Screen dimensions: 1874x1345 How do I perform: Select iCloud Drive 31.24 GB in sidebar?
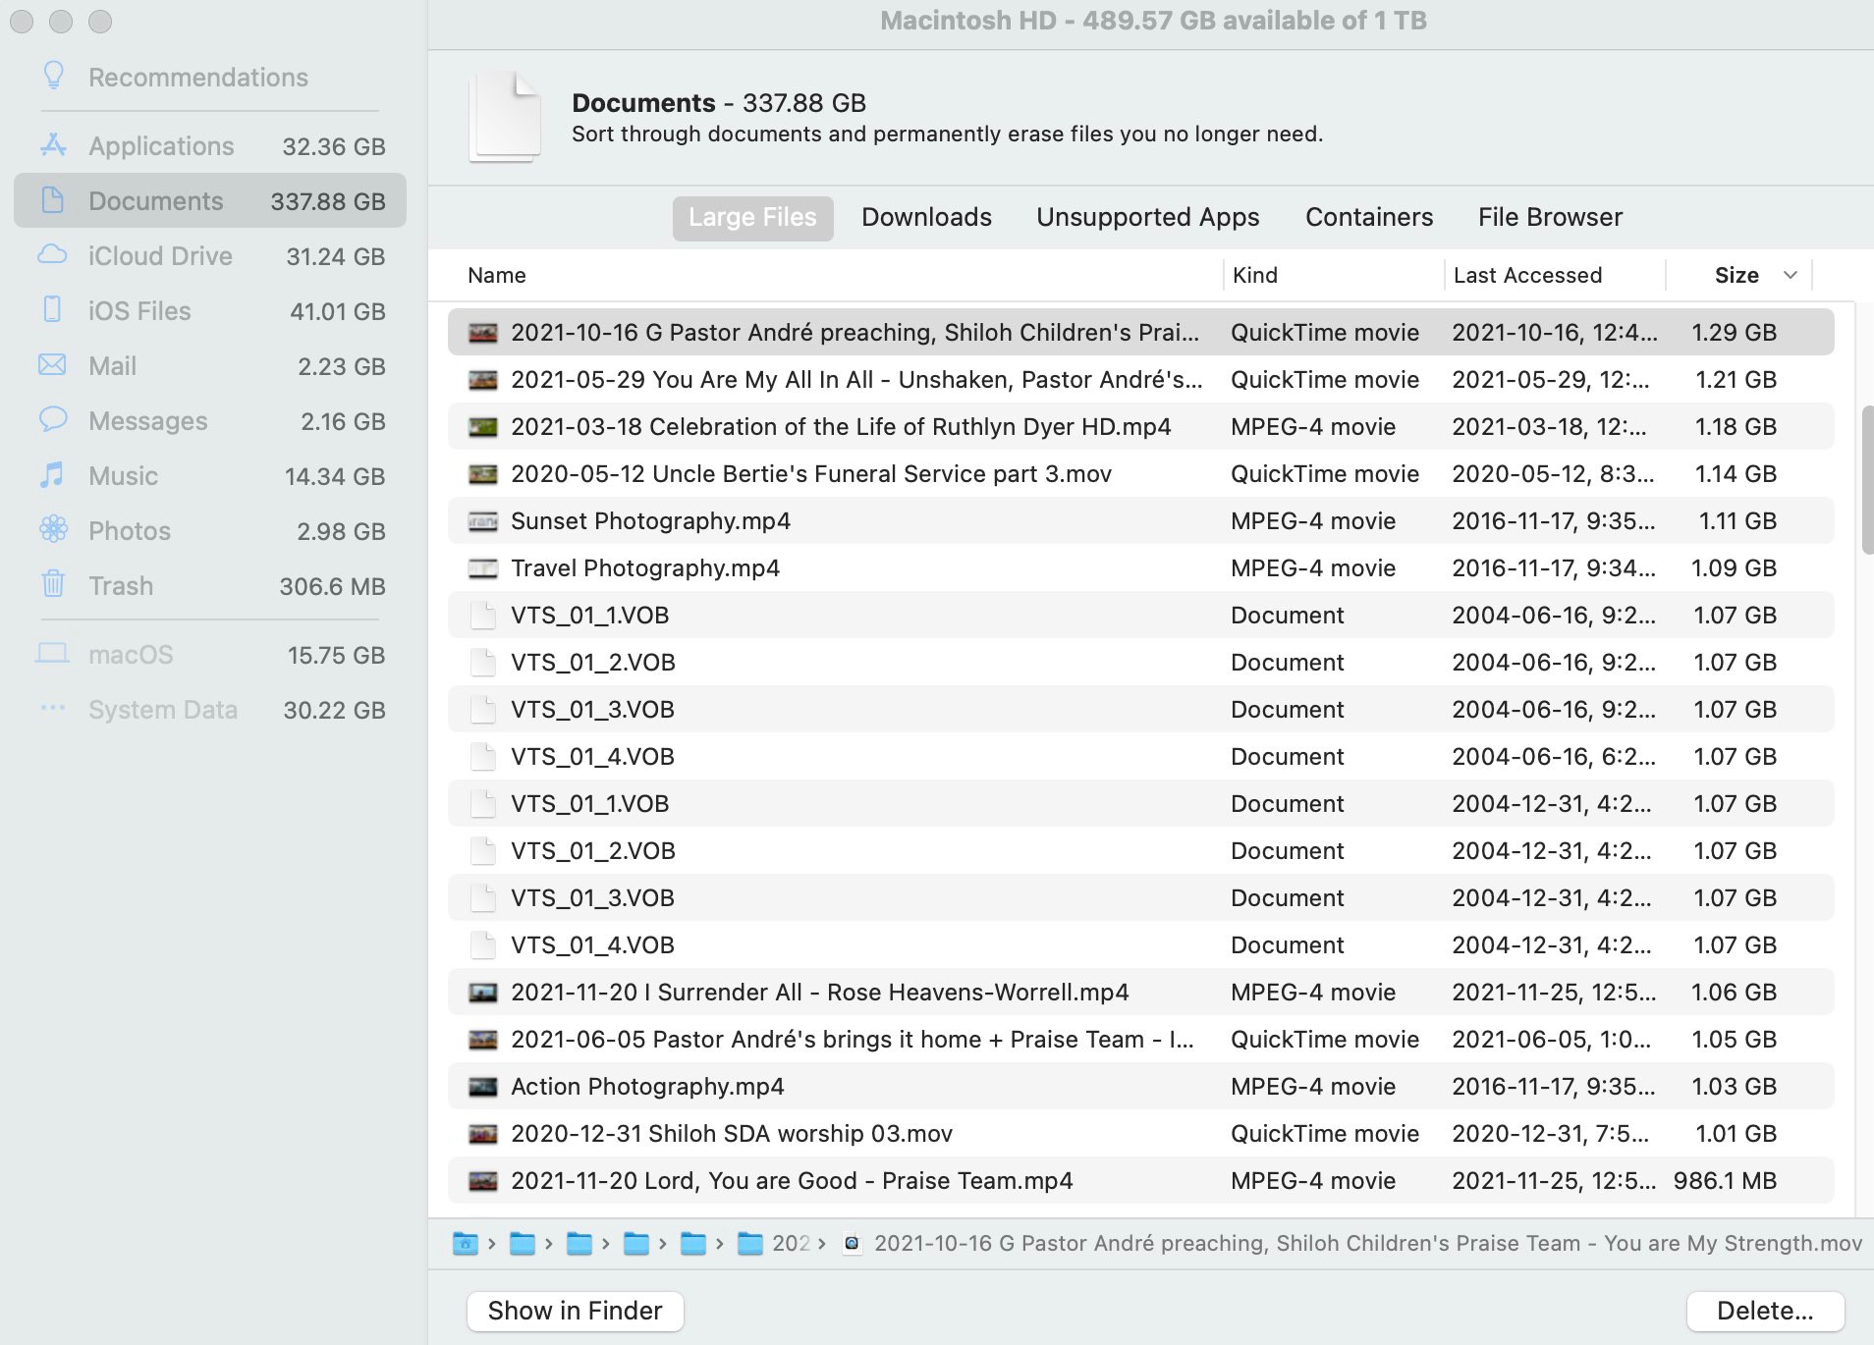[x=210, y=255]
